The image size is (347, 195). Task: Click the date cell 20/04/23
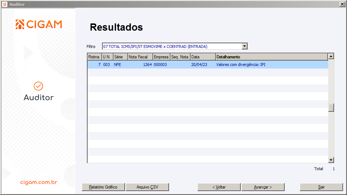[x=199, y=65]
